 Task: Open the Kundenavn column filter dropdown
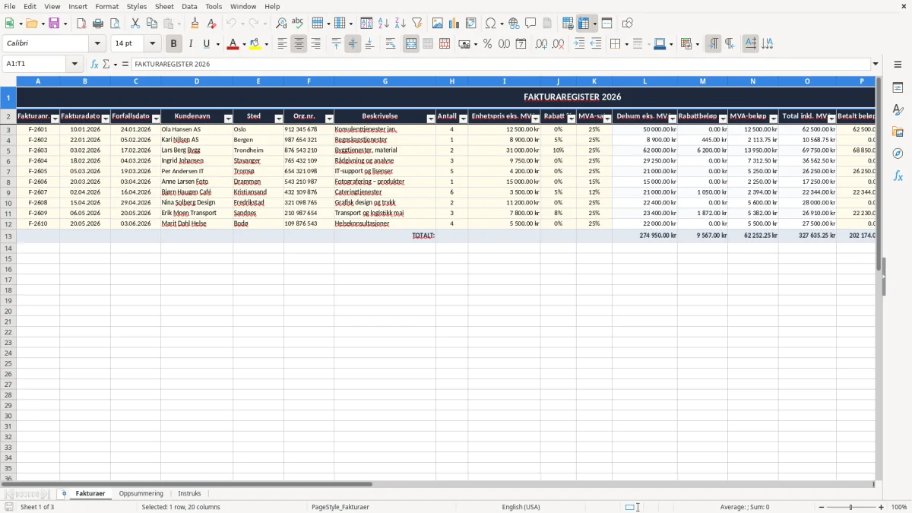coord(228,118)
